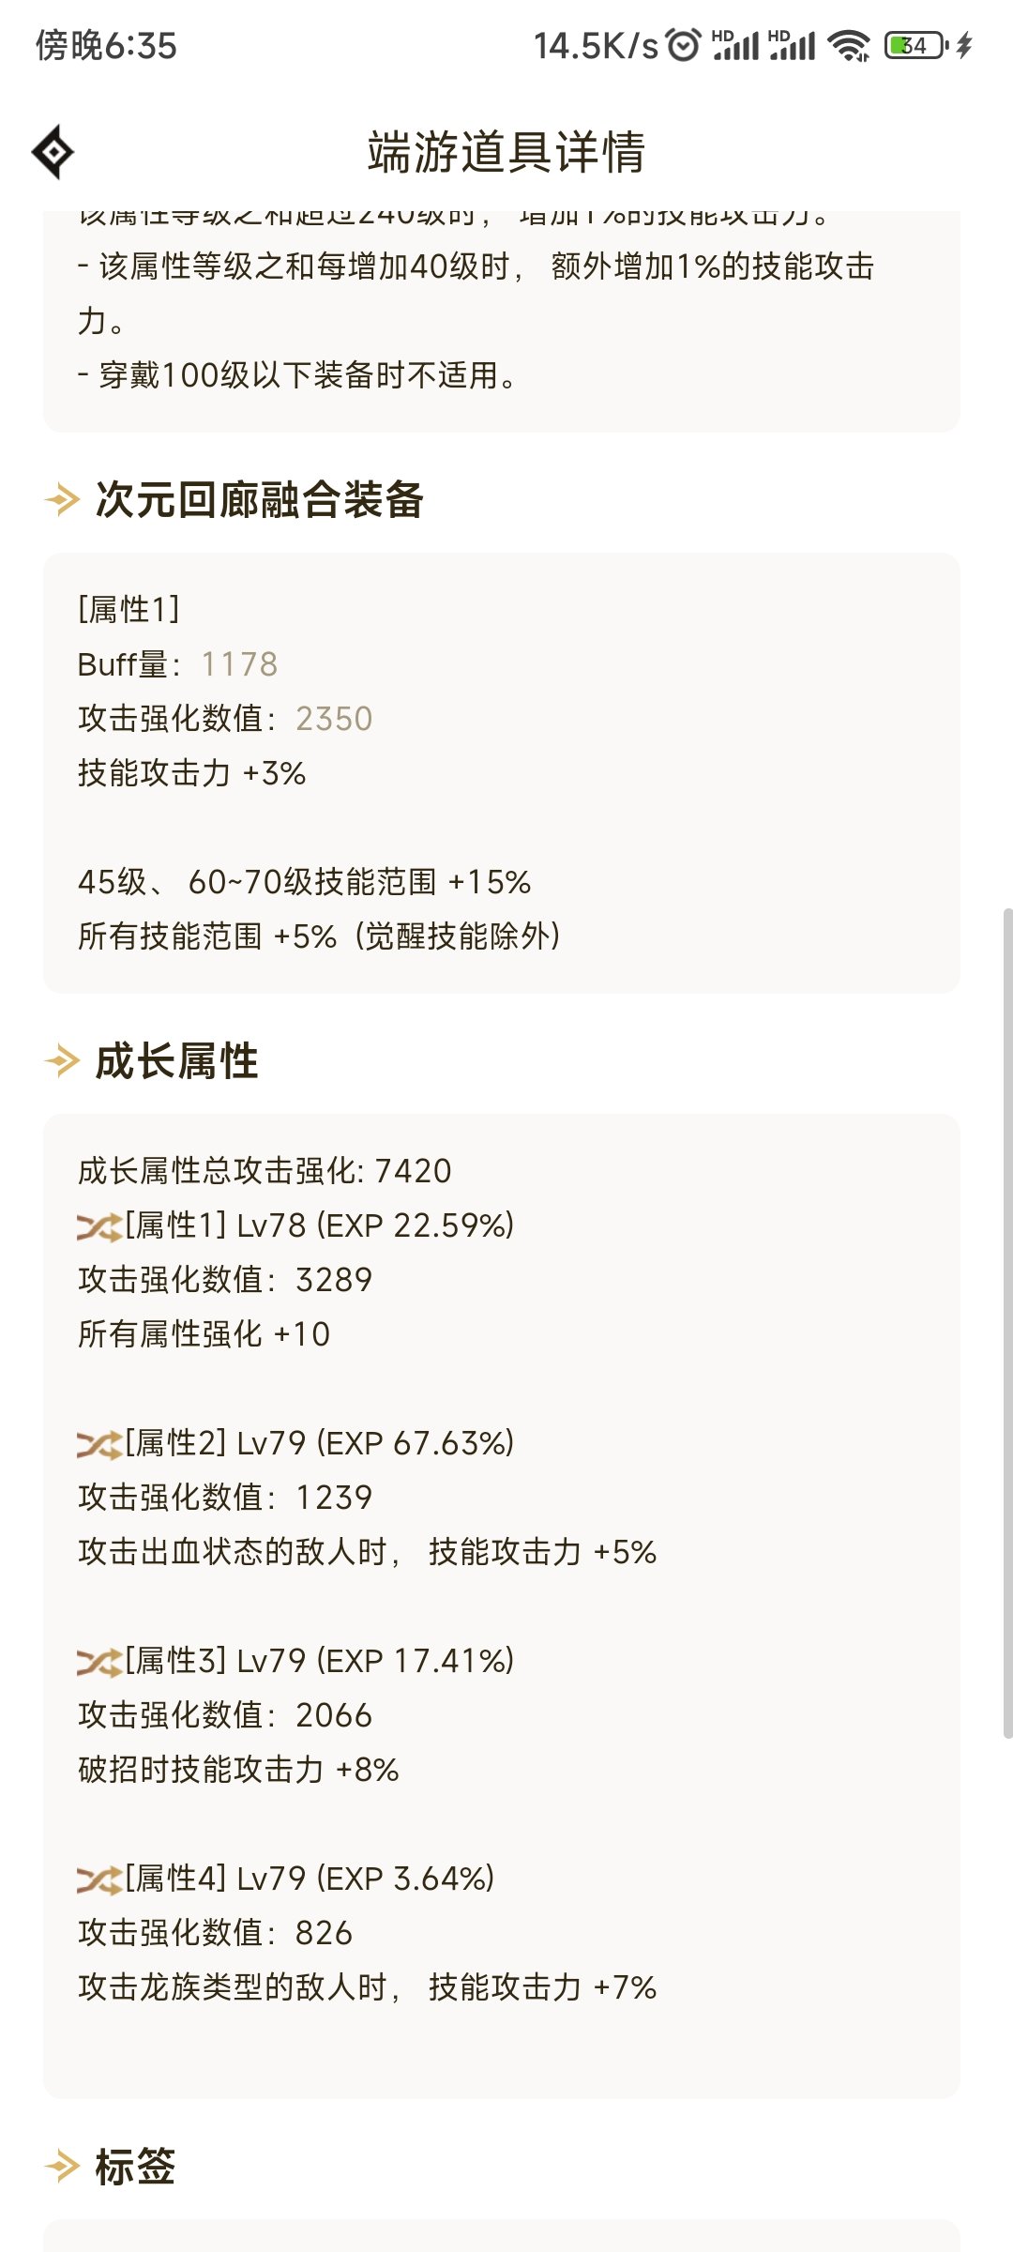The image size is (1013, 2252).
Task: Select the 端游道具详情 page title
Action: tap(506, 152)
